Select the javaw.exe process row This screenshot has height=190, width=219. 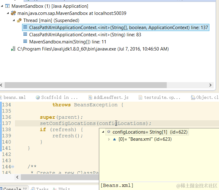point(93,49)
